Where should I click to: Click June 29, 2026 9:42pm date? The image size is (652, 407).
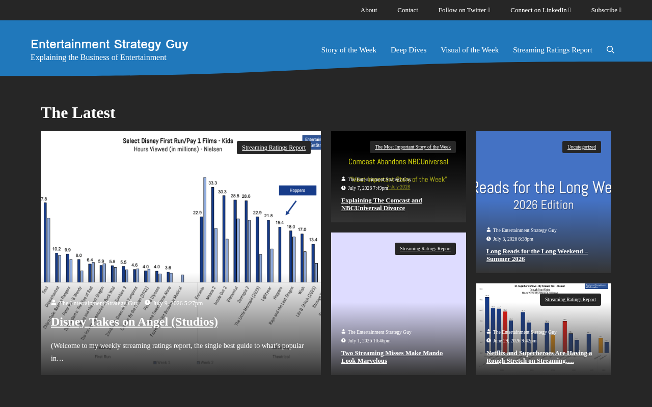514,341
